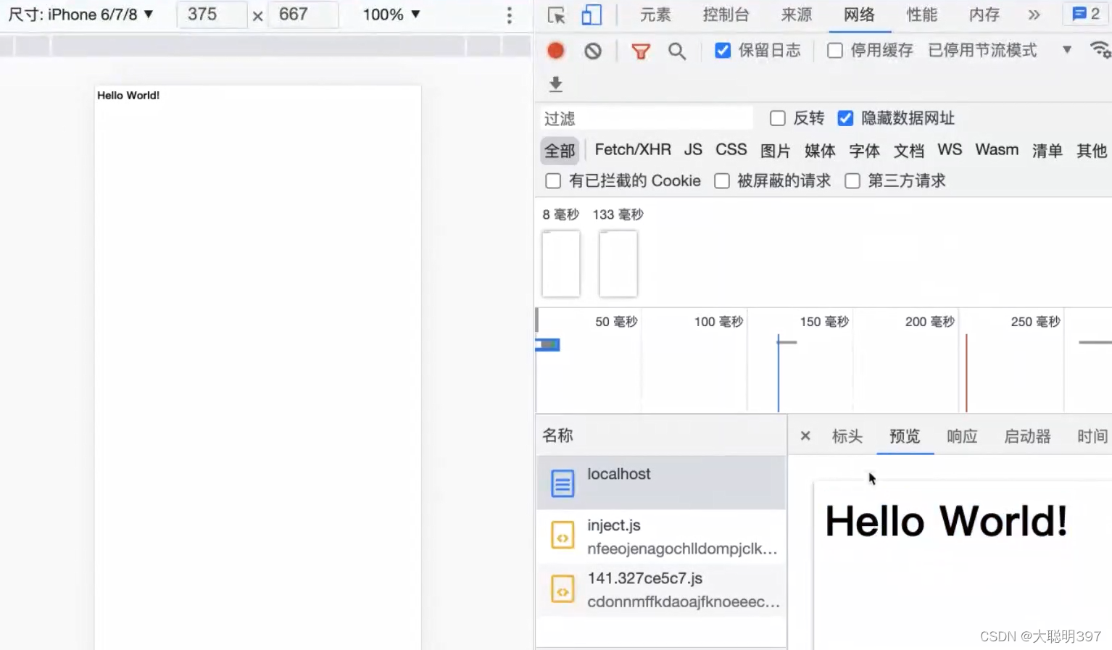Uncheck 保留日志 to stop preserving log
The width and height of the screenshot is (1112, 650).
click(x=723, y=50)
